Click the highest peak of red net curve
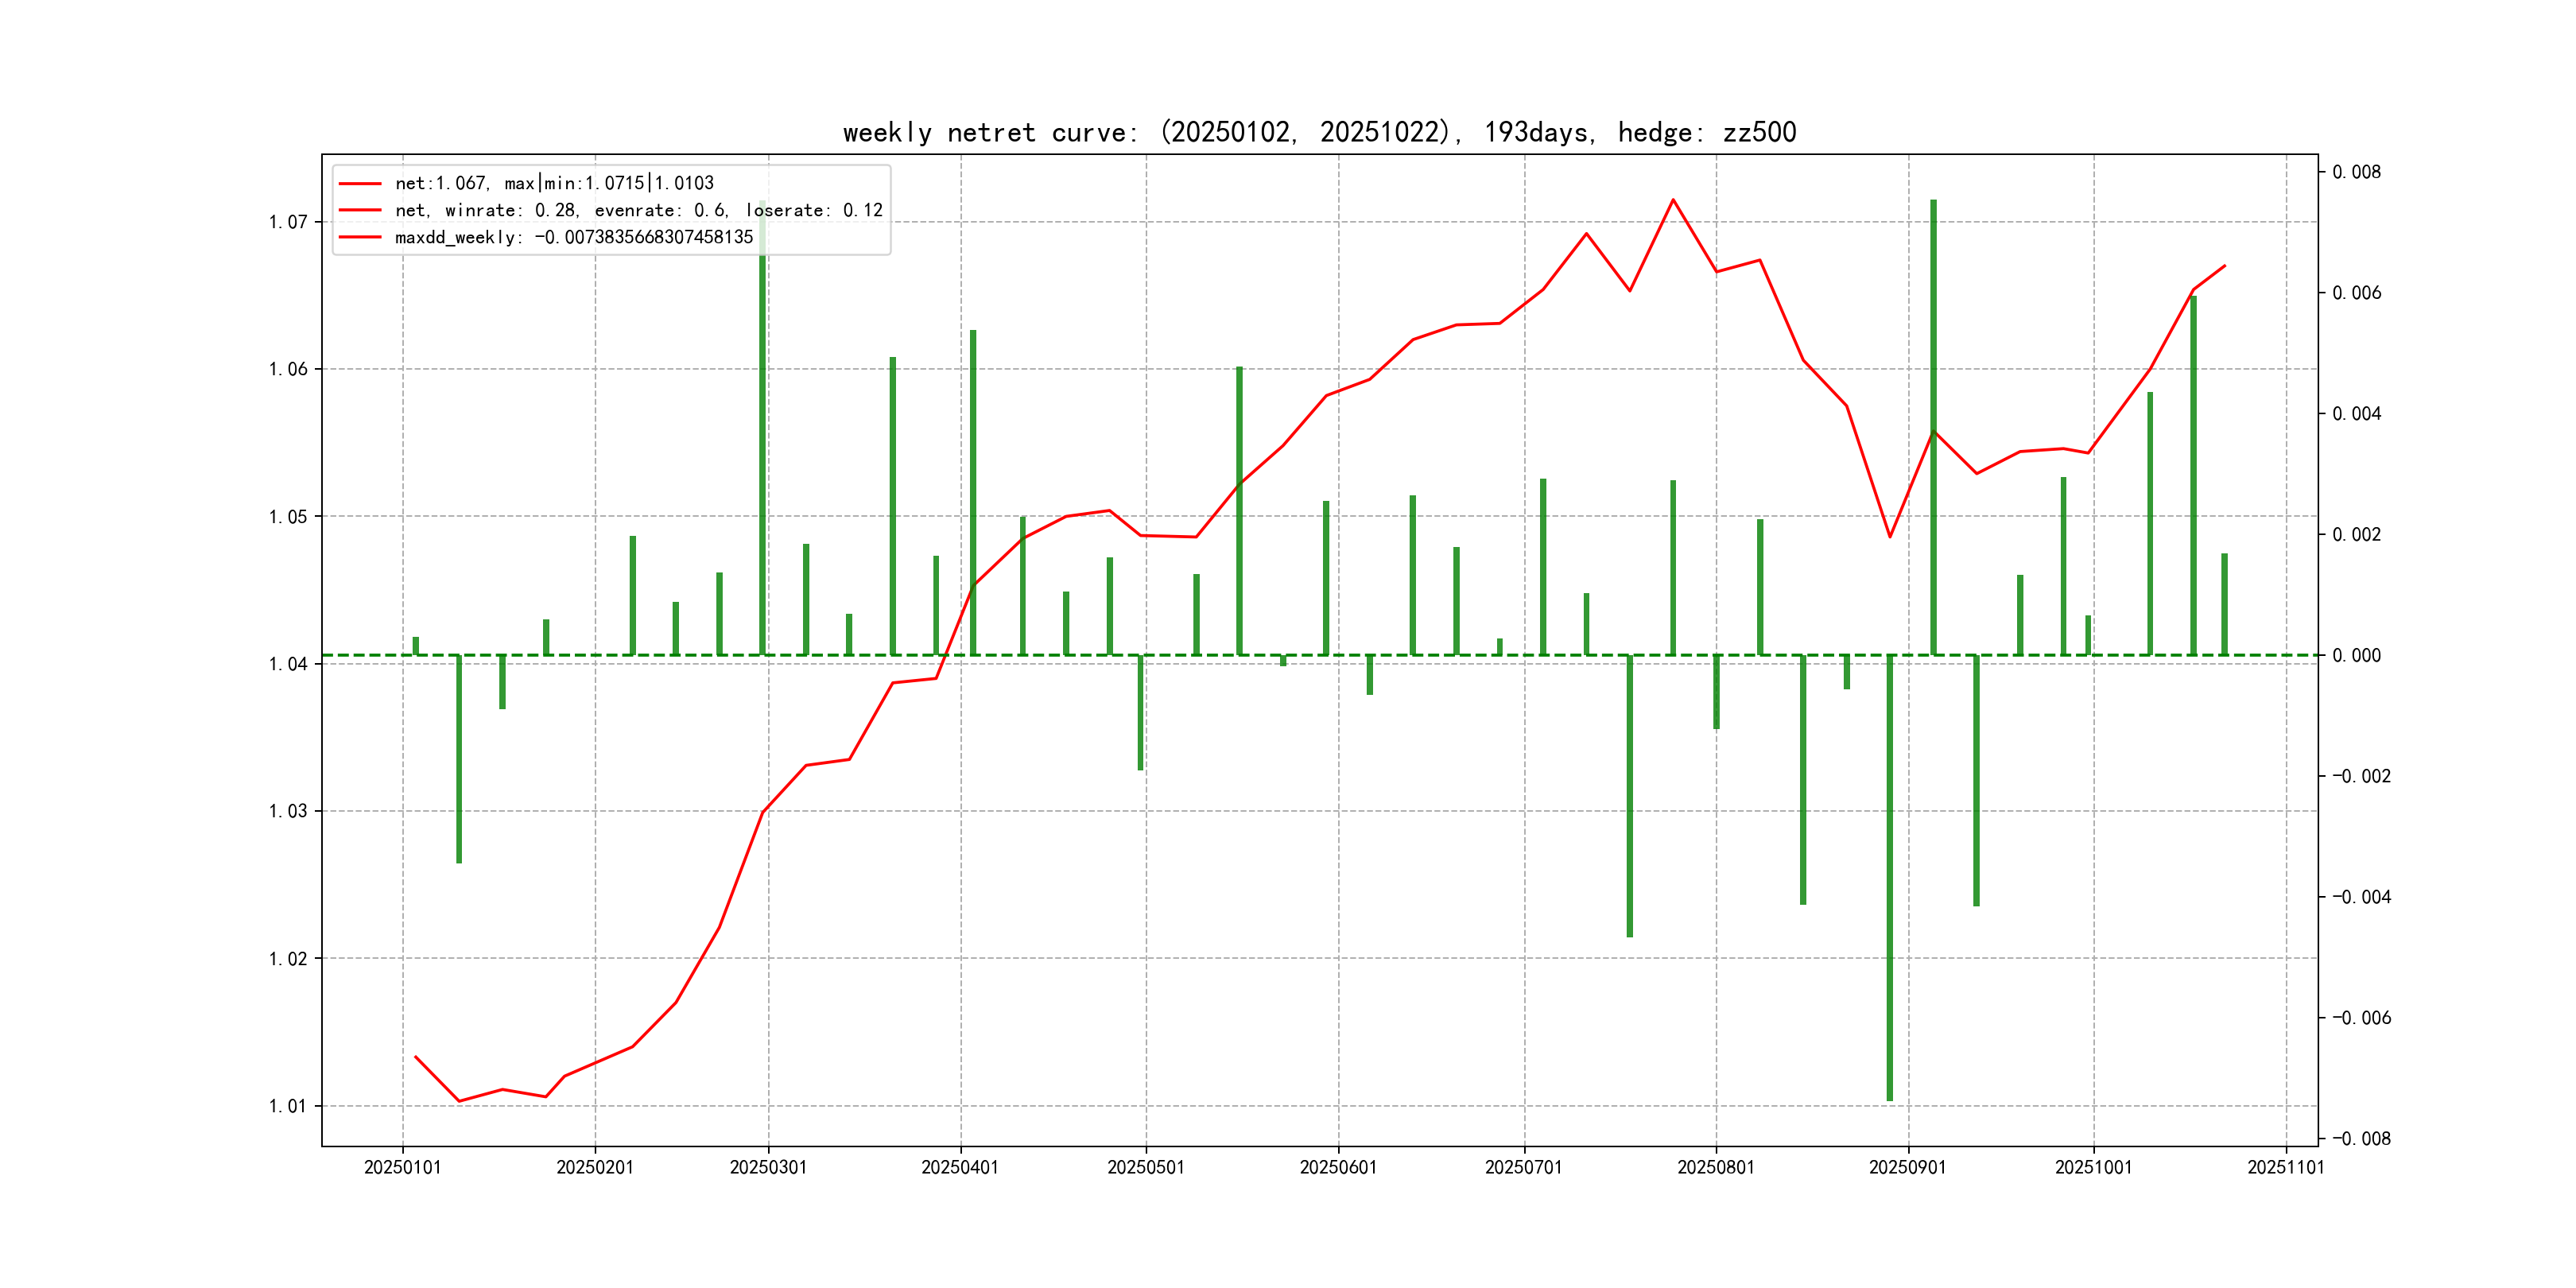This screenshot has height=1288, width=2576. [x=1673, y=200]
